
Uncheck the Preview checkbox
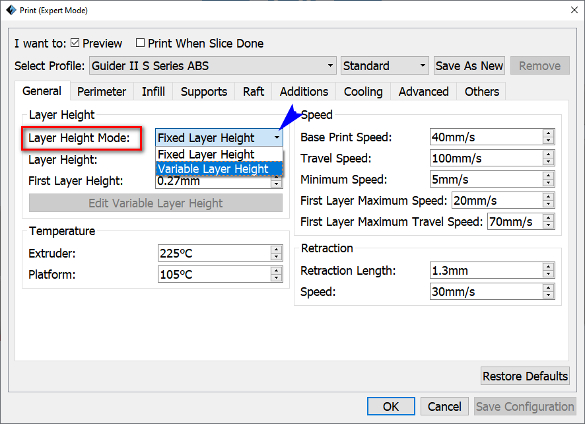point(75,43)
